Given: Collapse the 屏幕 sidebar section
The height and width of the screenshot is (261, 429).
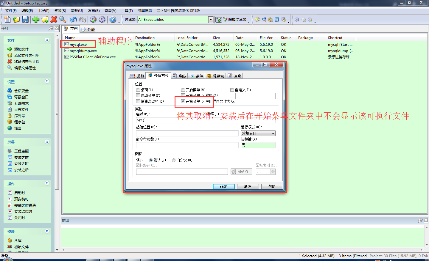Looking at the screenshot, I should pyautogui.click(x=47, y=142).
